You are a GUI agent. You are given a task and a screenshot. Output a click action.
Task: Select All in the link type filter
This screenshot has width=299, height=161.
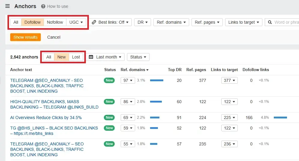pos(16,22)
